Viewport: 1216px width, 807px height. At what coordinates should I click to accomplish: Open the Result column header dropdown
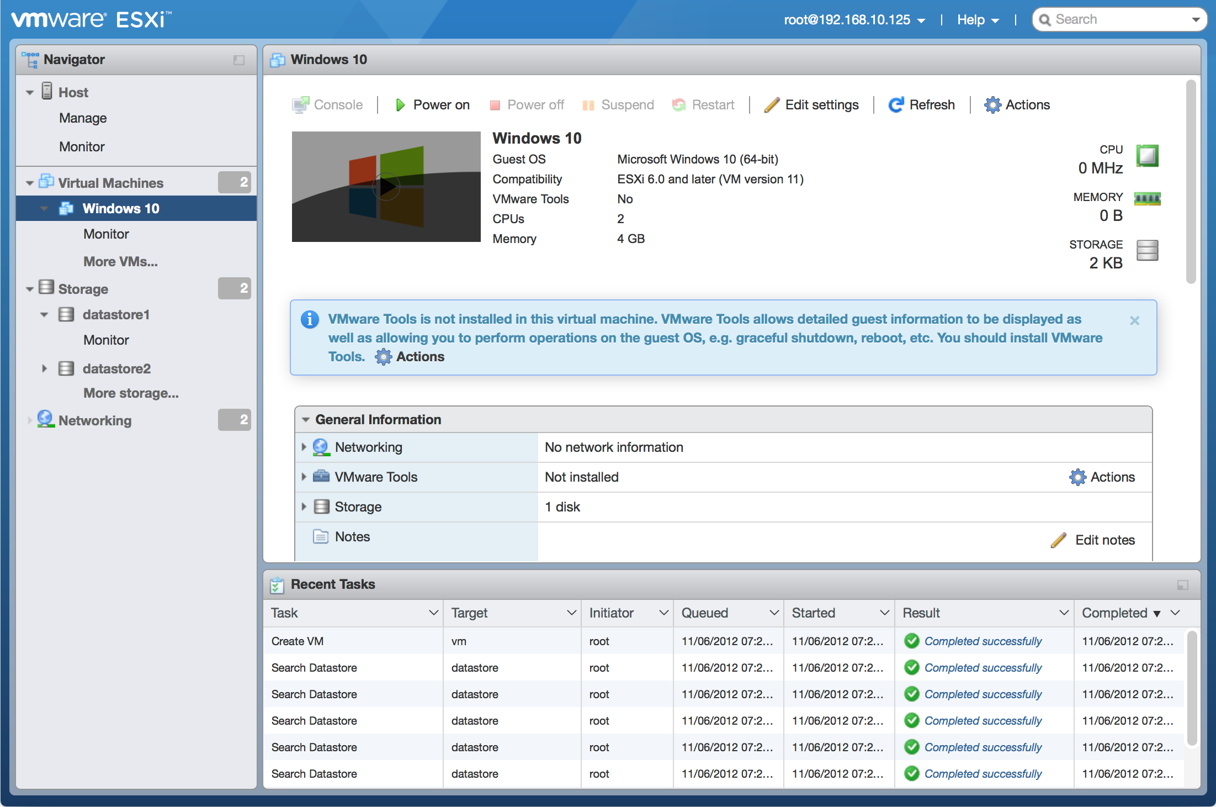(x=1064, y=613)
